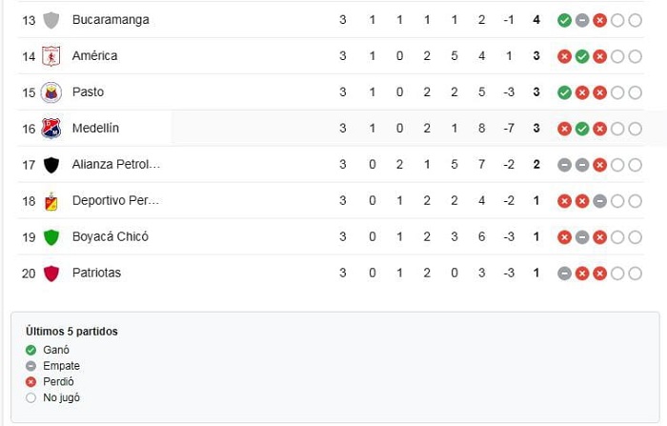
Task: Click Alianza Petrolera black shield icon
Action: (x=51, y=165)
